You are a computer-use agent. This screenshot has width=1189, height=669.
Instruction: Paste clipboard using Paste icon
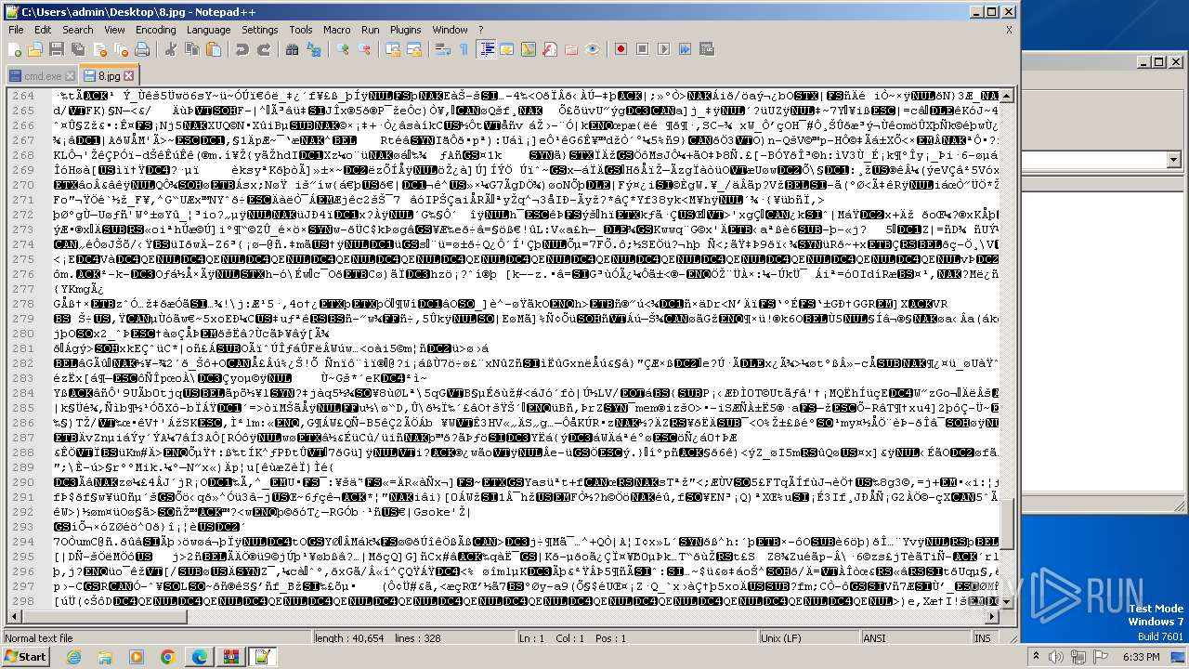[x=214, y=49]
